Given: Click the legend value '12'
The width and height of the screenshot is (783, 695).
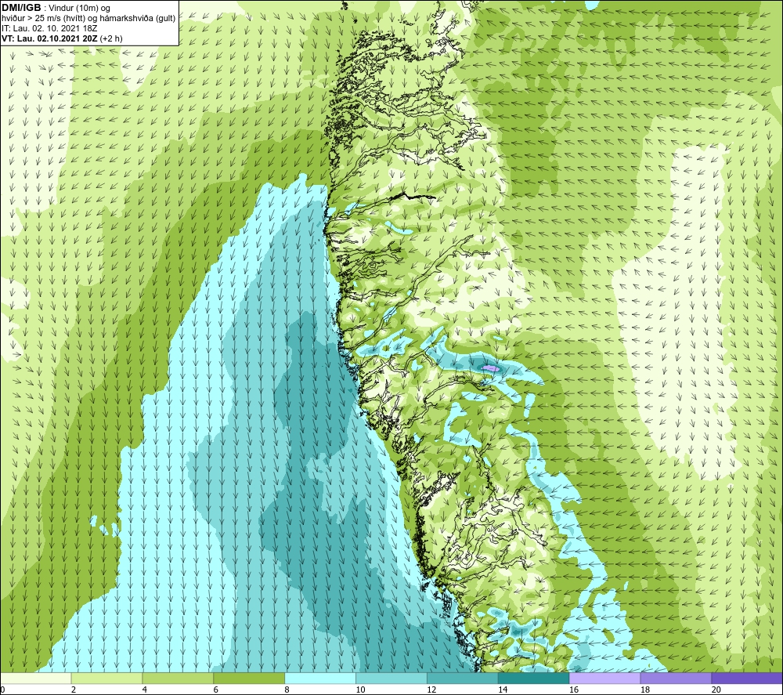Looking at the screenshot, I should pos(431,690).
